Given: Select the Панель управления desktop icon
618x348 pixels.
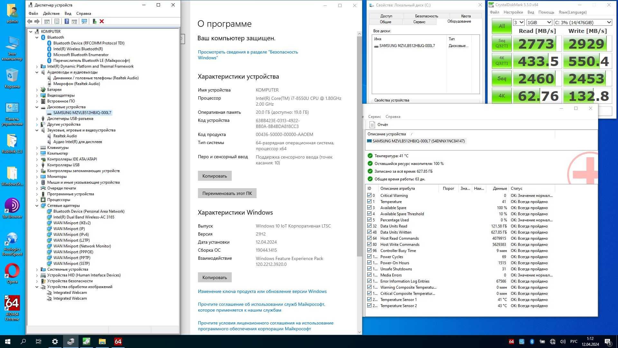Looking at the screenshot, I should 12,114.
